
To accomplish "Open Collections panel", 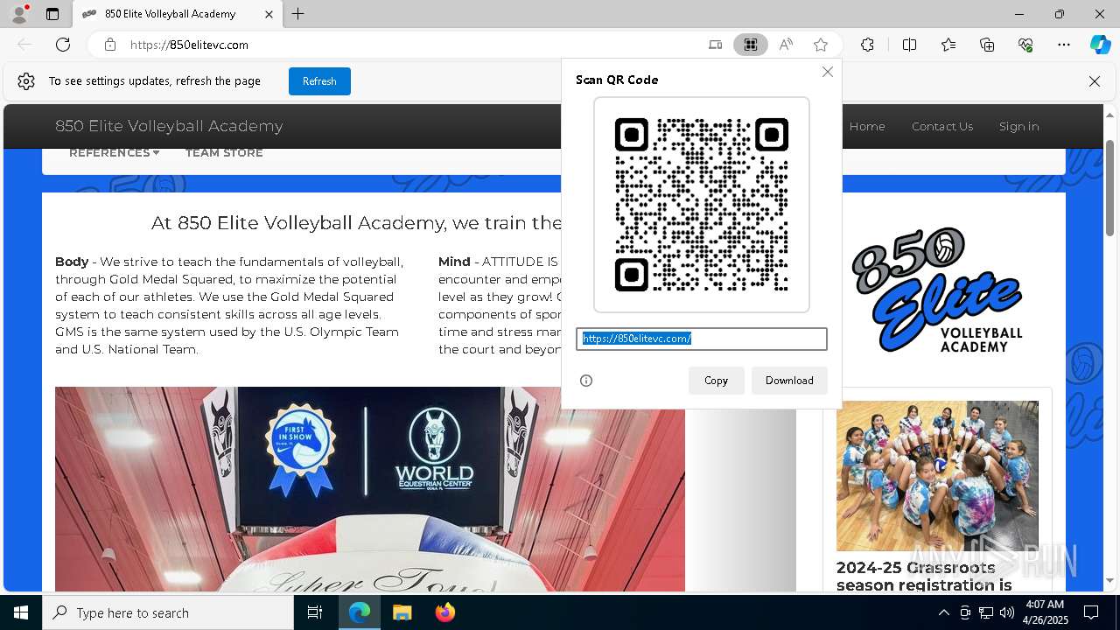I will 987,45.
